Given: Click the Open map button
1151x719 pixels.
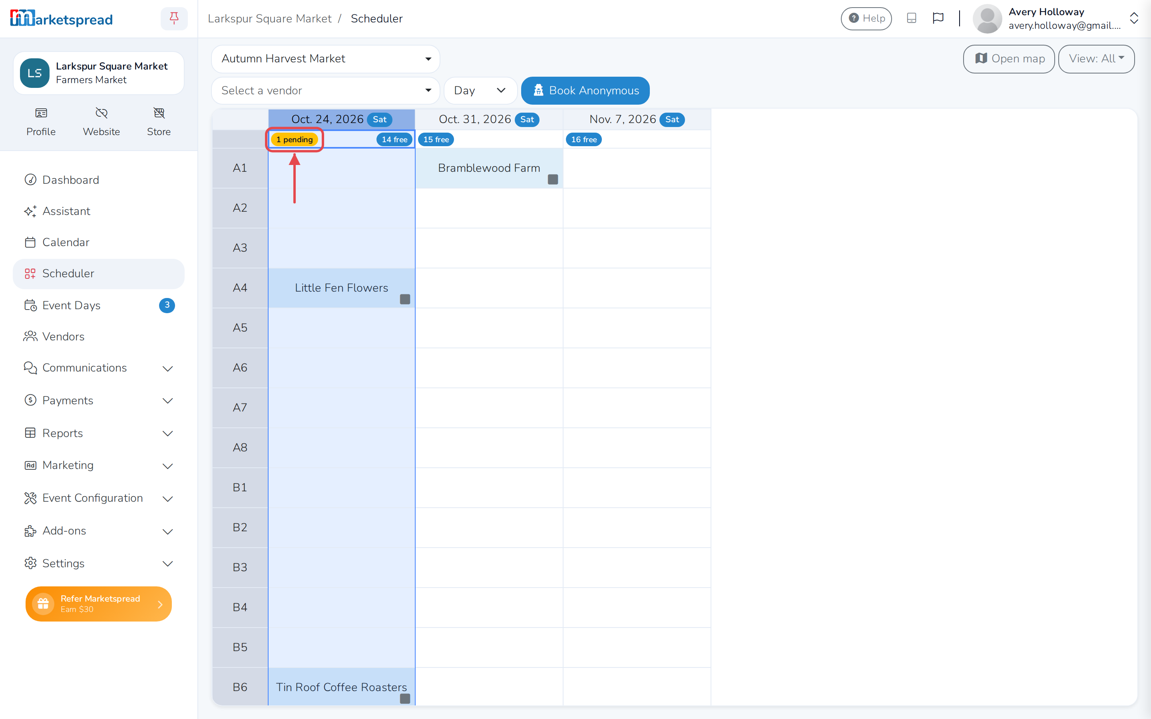Looking at the screenshot, I should pyautogui.click(x=1008, y=58).
